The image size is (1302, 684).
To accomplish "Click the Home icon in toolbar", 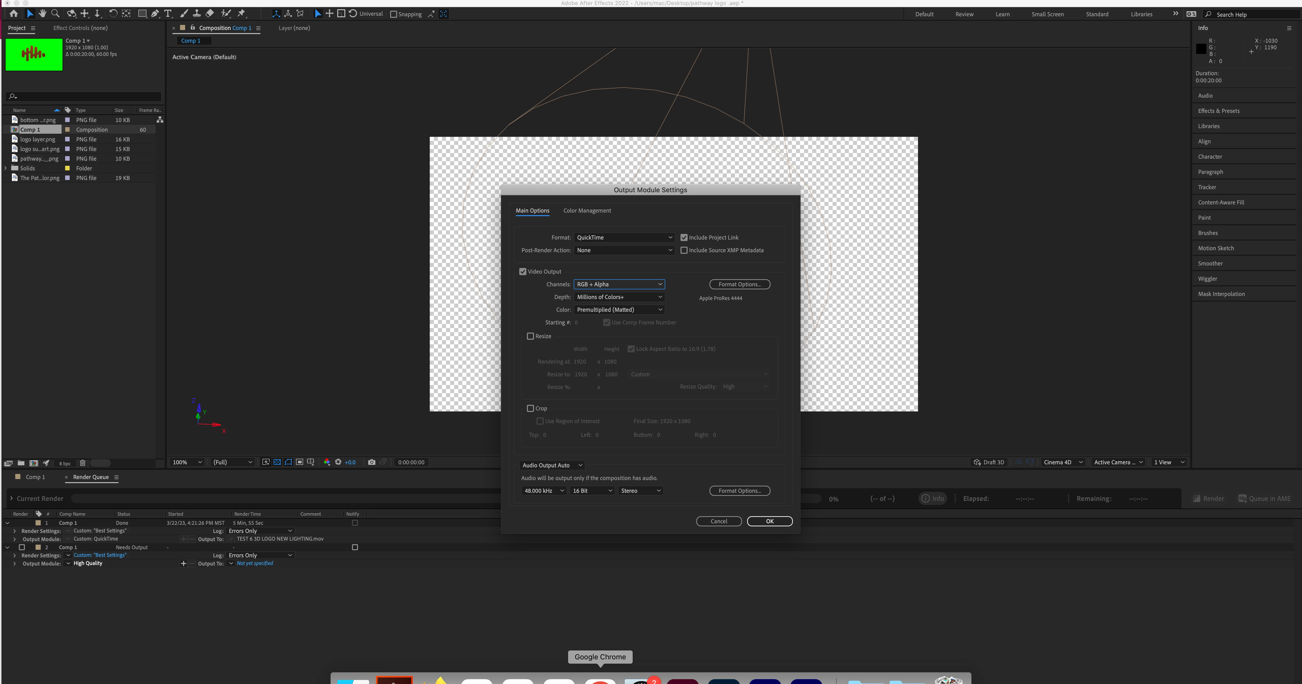I will (x=14, y=14).
